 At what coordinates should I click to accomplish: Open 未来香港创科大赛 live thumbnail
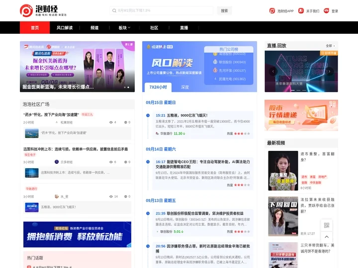pos(301,71)
